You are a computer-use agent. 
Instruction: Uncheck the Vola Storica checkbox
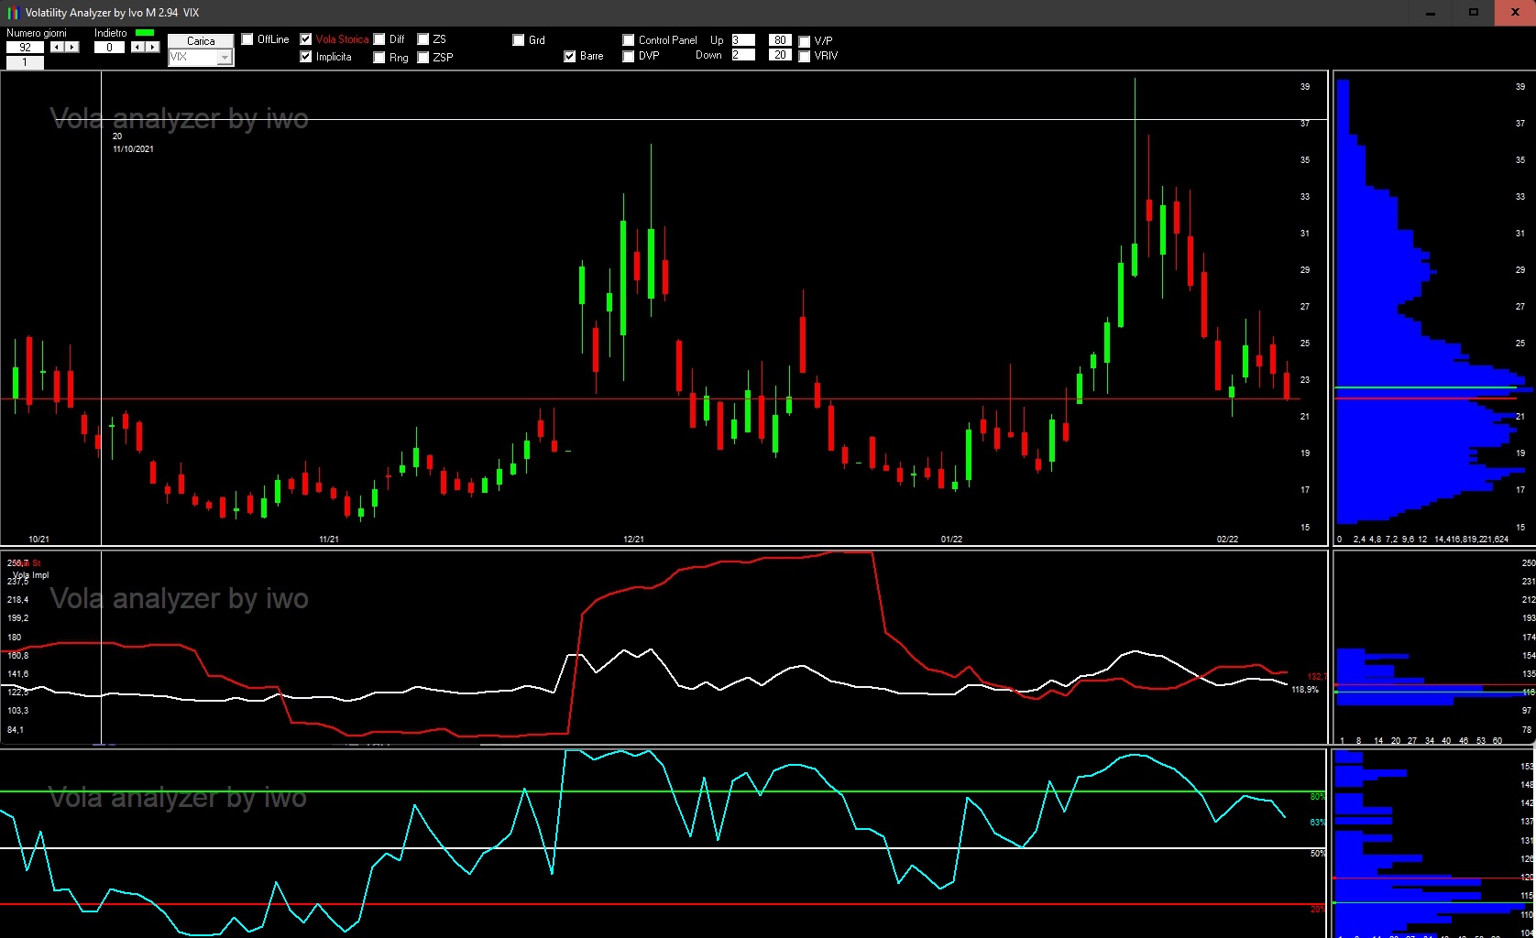pyautogui.click(x=306, y=39)
